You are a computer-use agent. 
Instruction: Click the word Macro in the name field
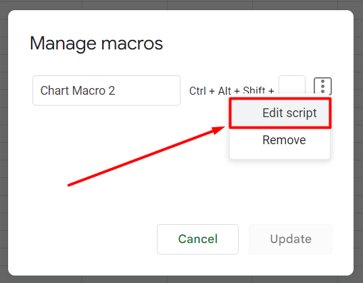pyautogui.click(x=89, y=91)
